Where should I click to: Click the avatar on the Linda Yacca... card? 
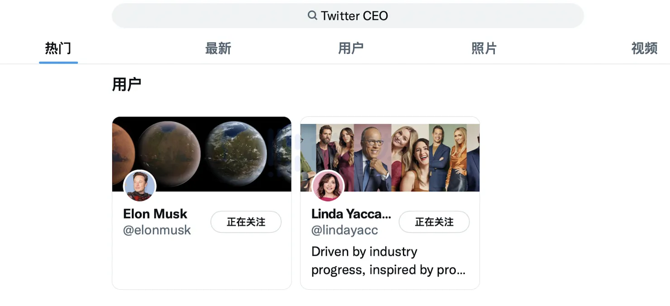(x=328, y=186)
